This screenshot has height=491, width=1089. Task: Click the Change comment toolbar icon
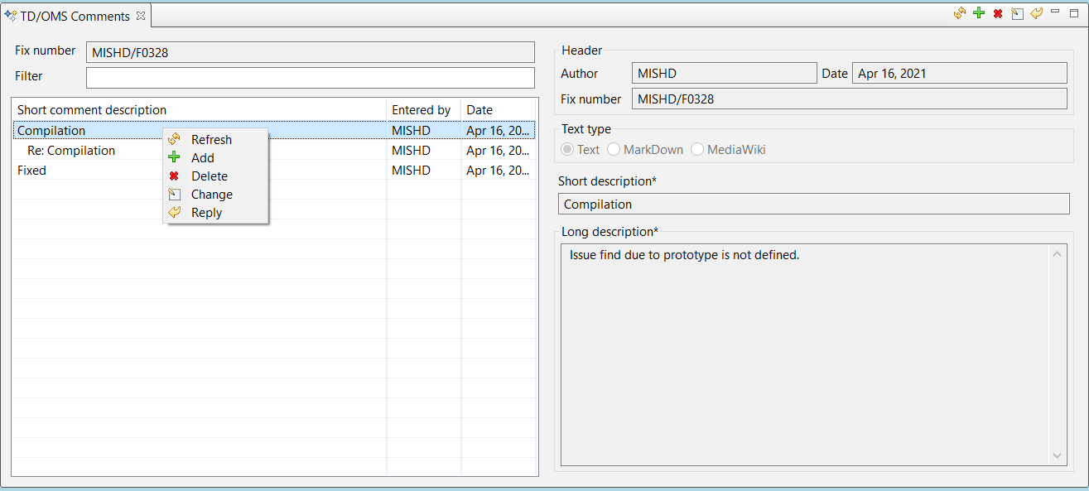(x=1018, y=13)
